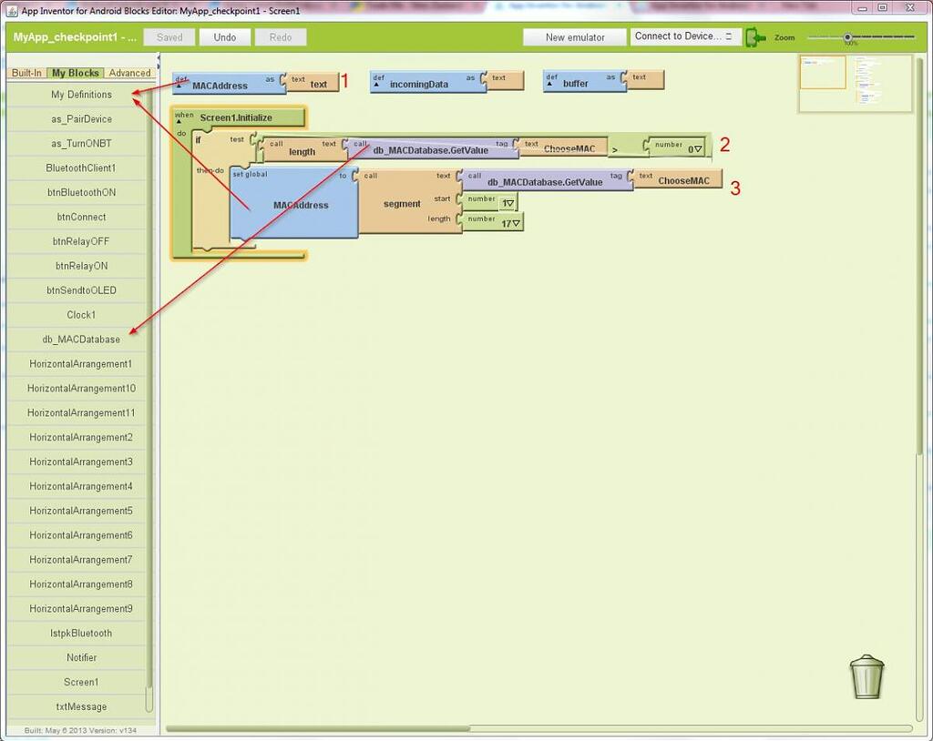Click the green phone connection icon
The height and width of the screenshot is (741, 933).
click(x=755, y=37)
